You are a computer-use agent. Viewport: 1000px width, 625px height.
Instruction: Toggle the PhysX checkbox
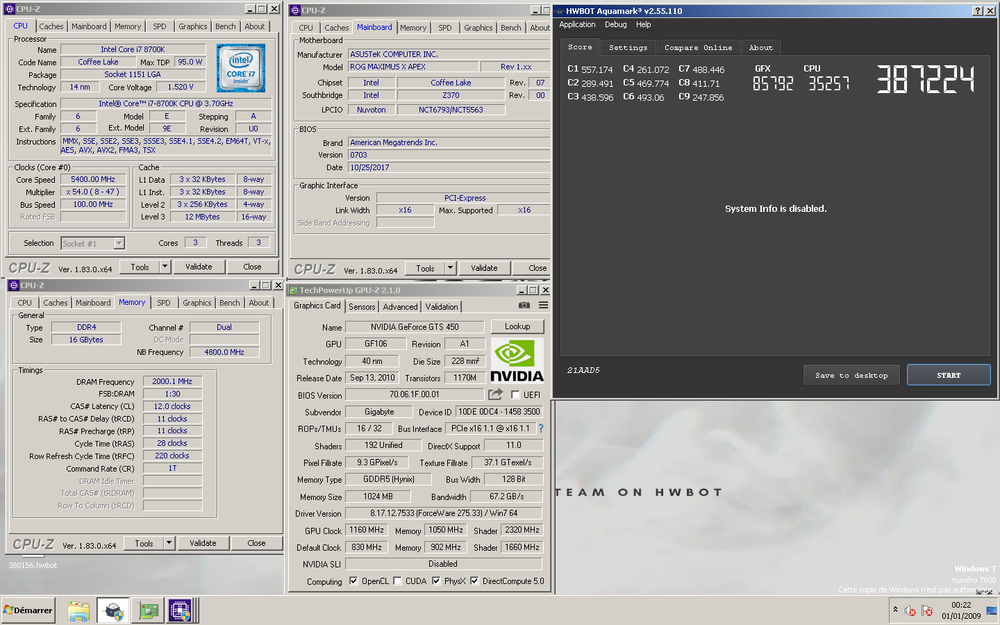436,581
